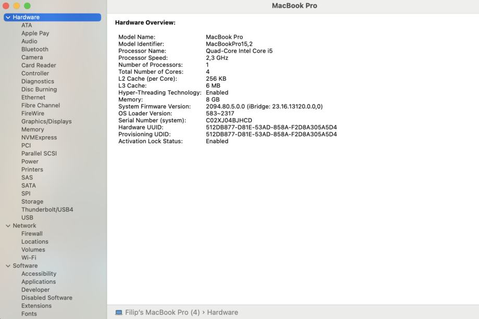Open Camera hardware info

point(32,57)
